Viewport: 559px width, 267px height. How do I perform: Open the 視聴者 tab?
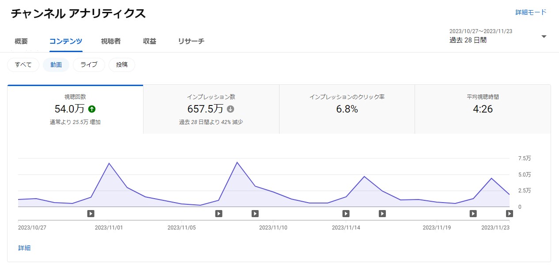pyautogui.click(x=110, y=41)
